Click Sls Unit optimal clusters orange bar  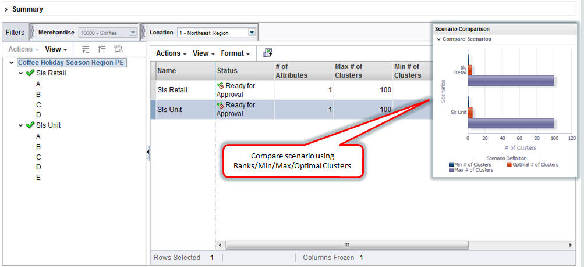[x=470, y=113]
